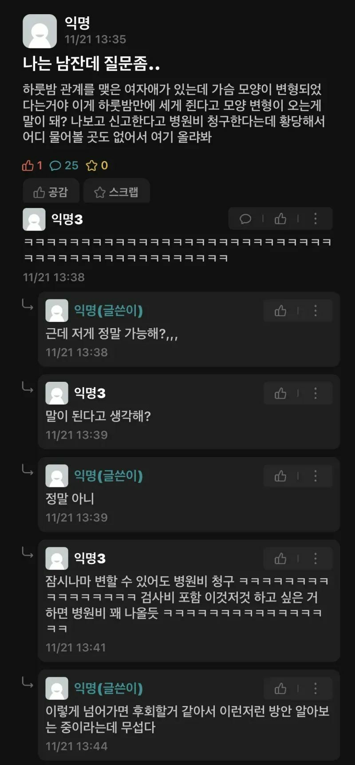355x765 pixels.
Task: Like the reply '근데 저게 정말 가능해?'
Action: pos(280,311)
